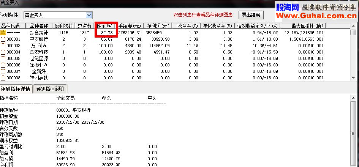The image size is (359, 167).
Task: Open the 评测条件 dropdown arrow
Action: [x=89, y=15]
